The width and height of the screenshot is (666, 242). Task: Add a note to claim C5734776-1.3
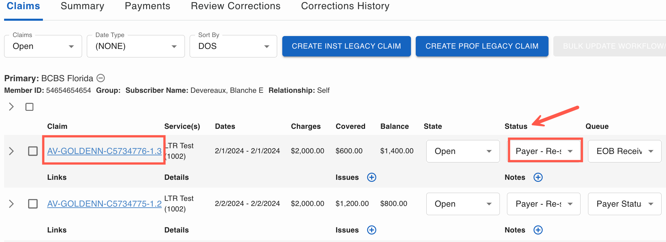(x=538, y=177)
